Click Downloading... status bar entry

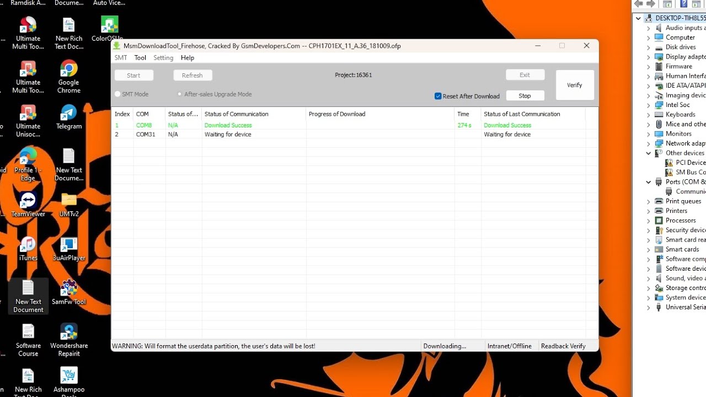445,346
